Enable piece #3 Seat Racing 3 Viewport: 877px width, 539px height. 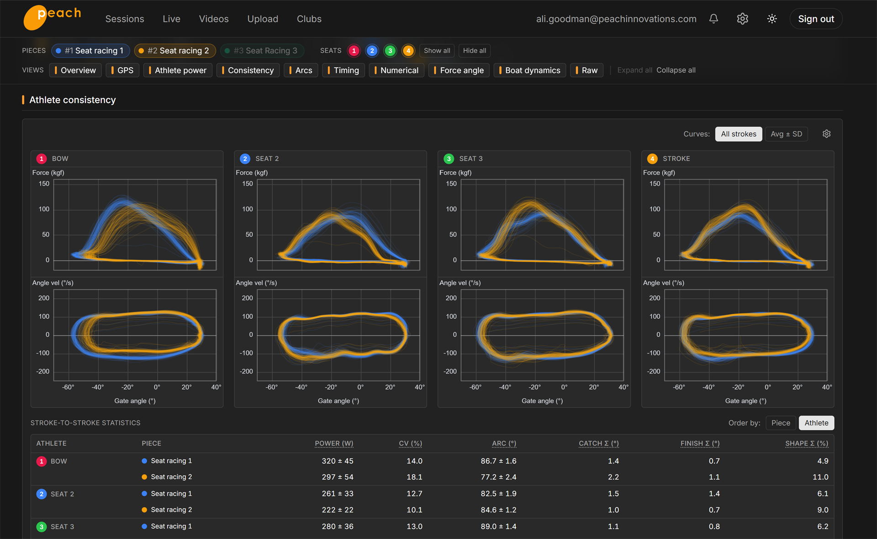click(x=262, y=51)
